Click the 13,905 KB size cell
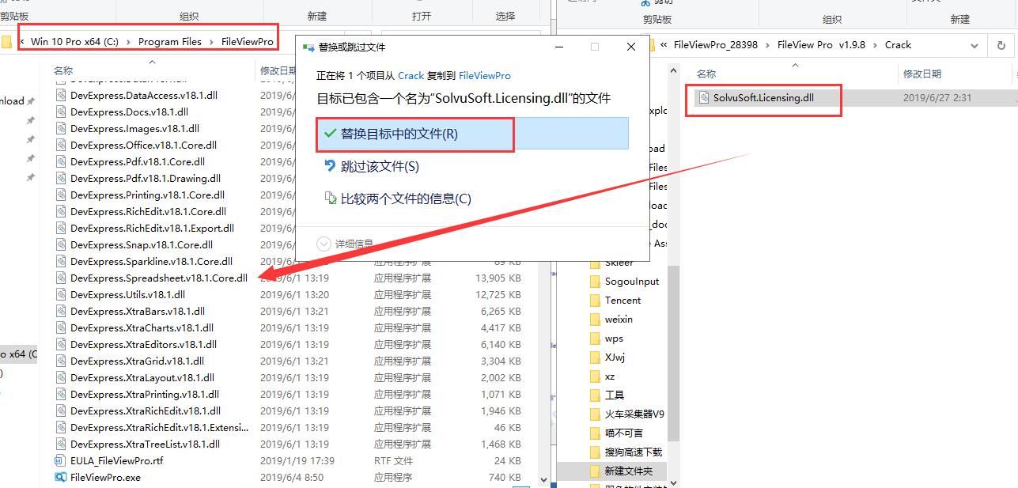This screenshot has width=1018, height=488. pyautogui.click(x=498, y=278)
